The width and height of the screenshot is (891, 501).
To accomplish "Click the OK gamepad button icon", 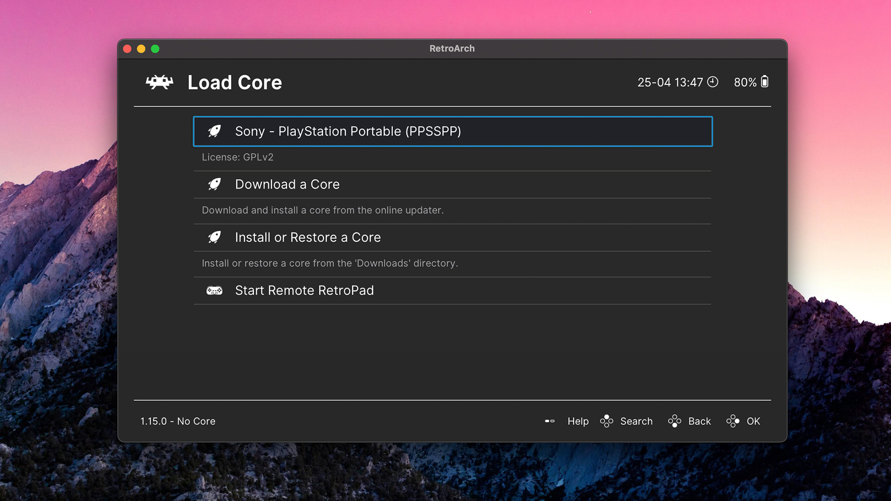I will point(733,421).
